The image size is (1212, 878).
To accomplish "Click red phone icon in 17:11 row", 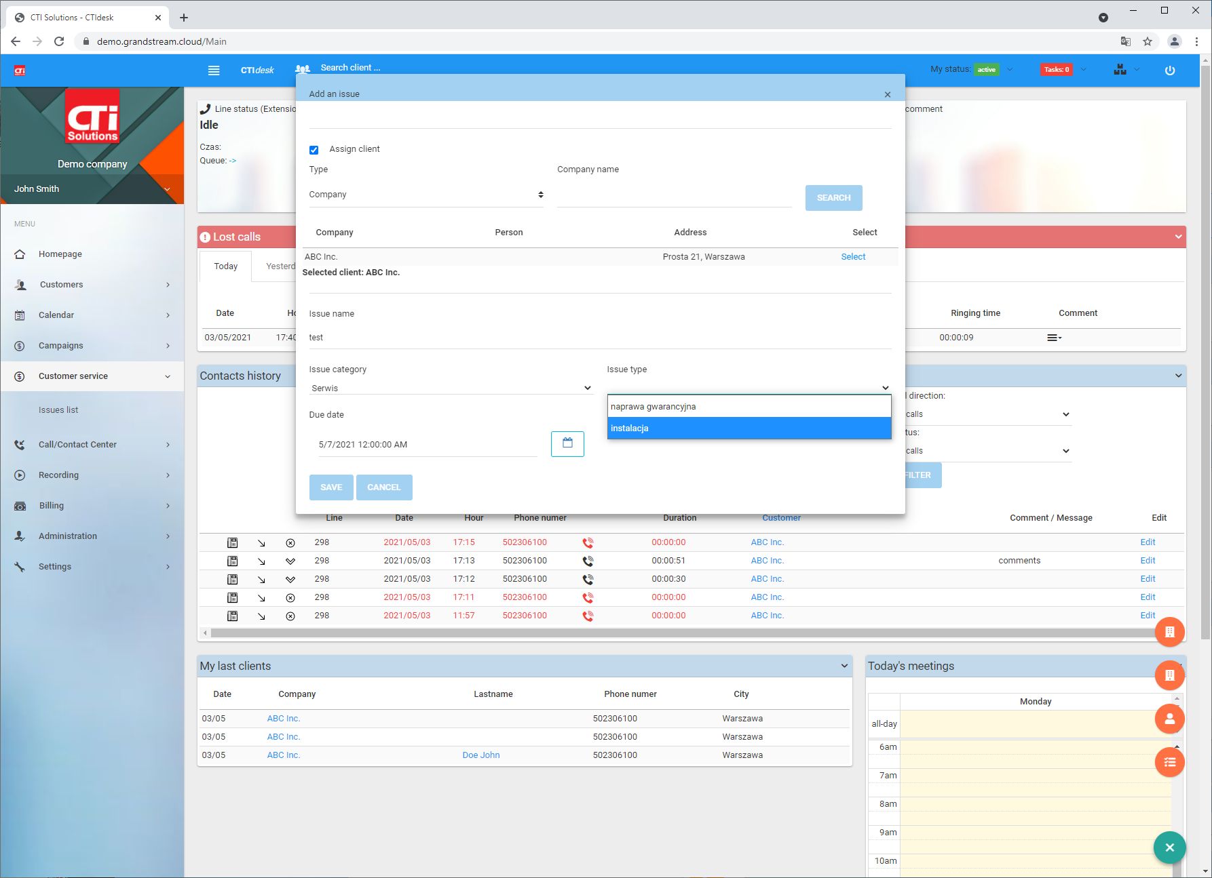I will (x=588, y=597).
